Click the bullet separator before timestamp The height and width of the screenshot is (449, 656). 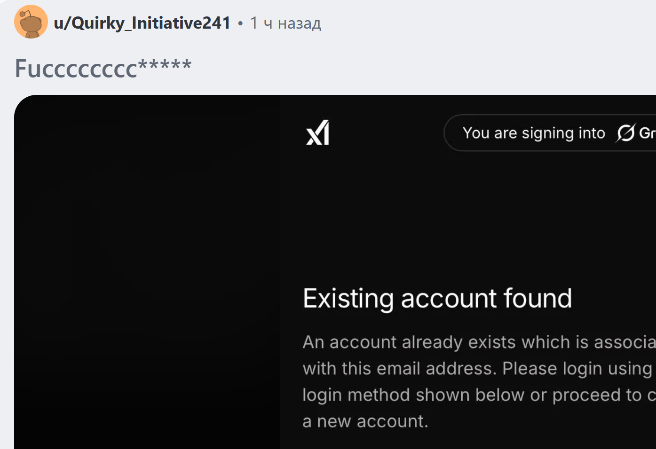[x=240, y=23]
